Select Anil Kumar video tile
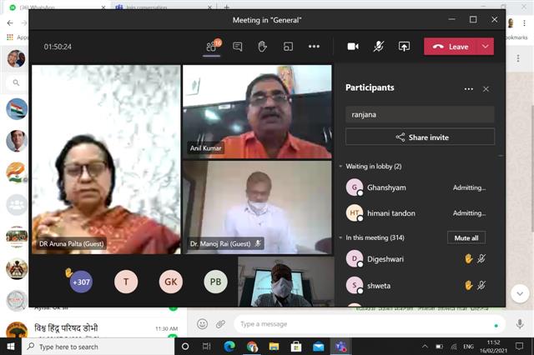The height and width of the screenshot is (355, 534). click(257, 112)
